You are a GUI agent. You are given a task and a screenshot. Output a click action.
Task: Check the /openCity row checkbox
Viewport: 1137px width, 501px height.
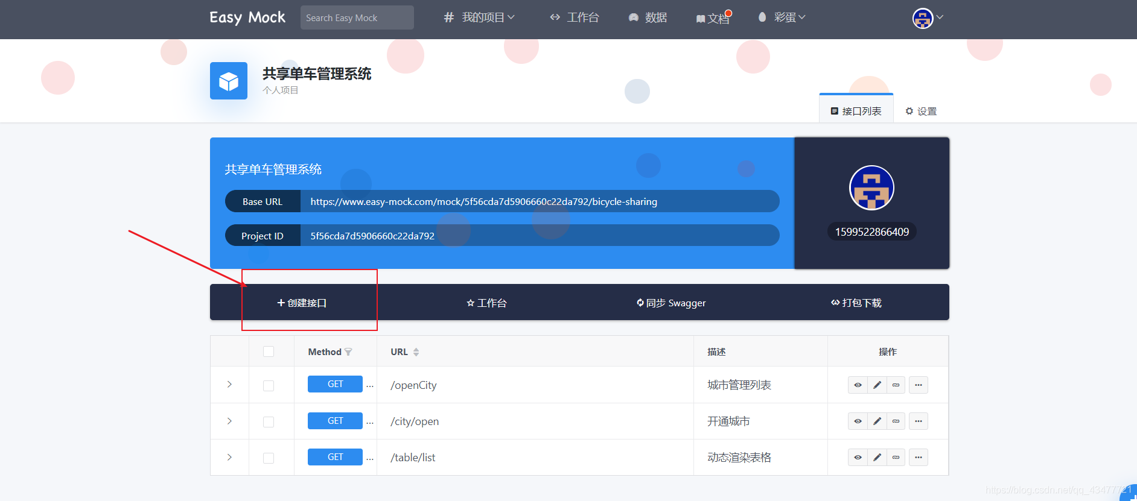click(x=269, y=385)
